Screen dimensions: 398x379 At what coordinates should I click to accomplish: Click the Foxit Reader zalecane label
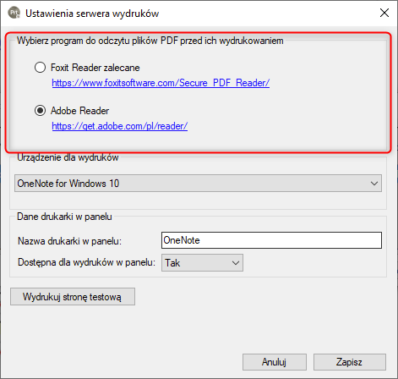pos(95,68)
